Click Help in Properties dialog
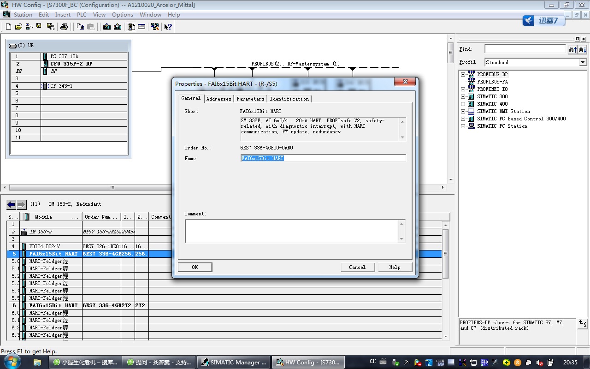The image size is (590, 369). (x=395, y=267)
